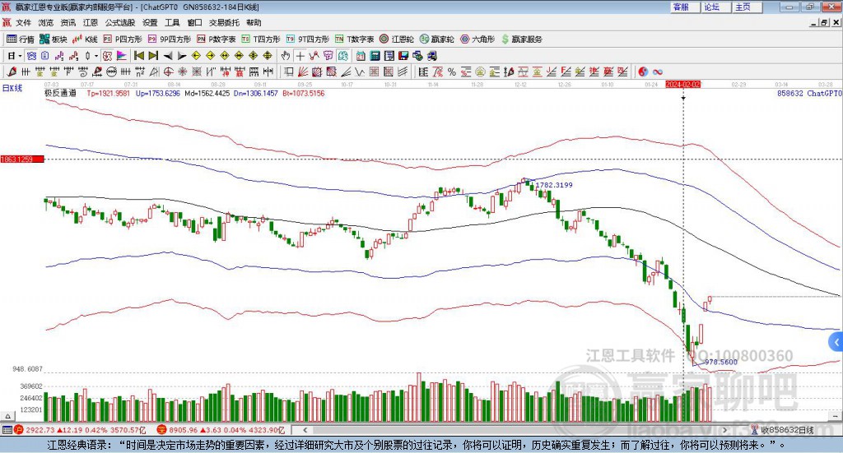Open the 设置 menu
Screen dimensions: 843x453
pos(150,22)
